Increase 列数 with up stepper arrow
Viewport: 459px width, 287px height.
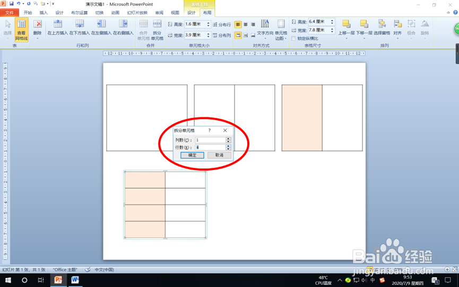228,139
